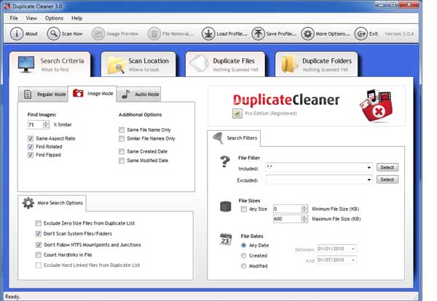Check the Any Size checkbox
437x301 pixels.
pos(244,209)
